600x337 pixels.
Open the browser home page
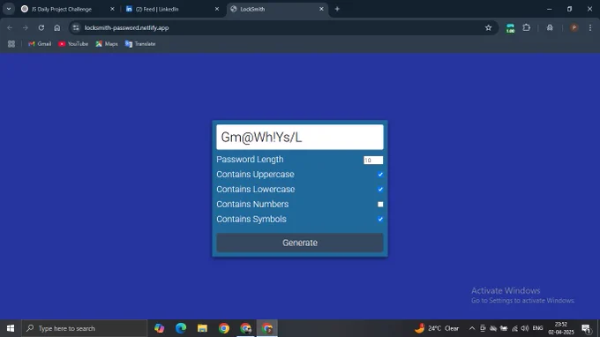57,28
